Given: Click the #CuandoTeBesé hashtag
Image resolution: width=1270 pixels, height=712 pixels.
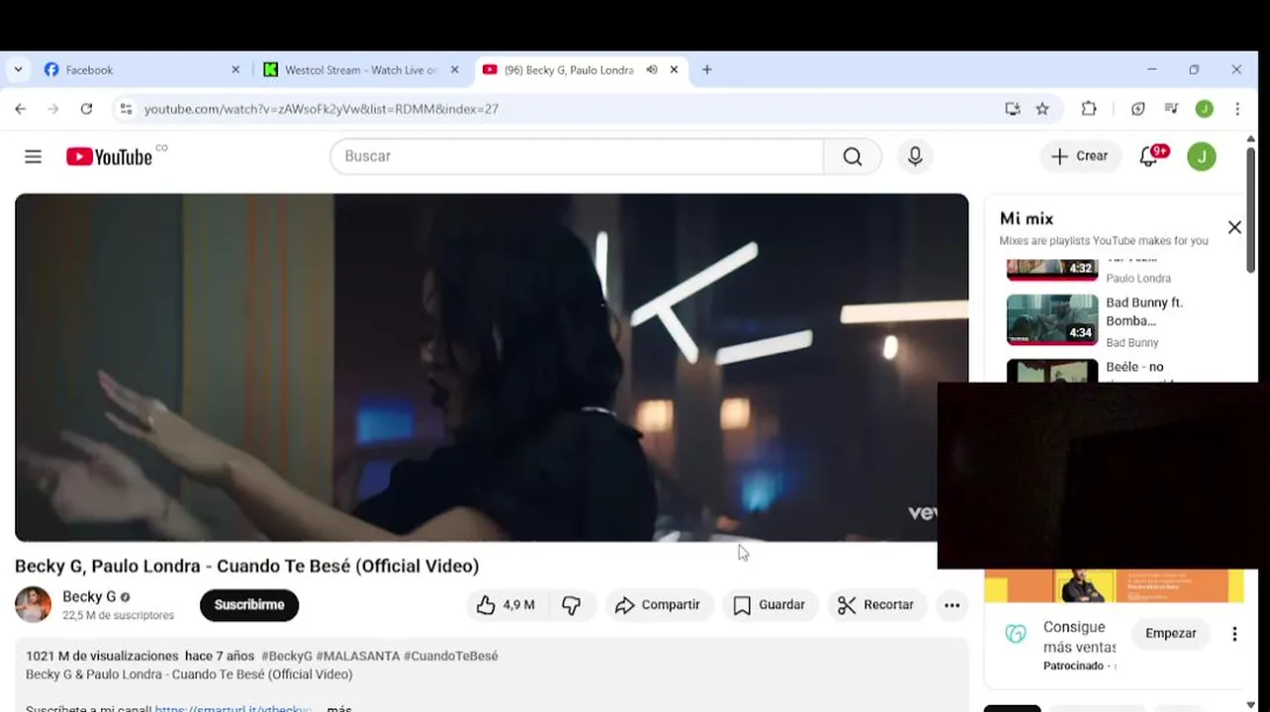Looking at the screenshot, I should tap(451, 657).
